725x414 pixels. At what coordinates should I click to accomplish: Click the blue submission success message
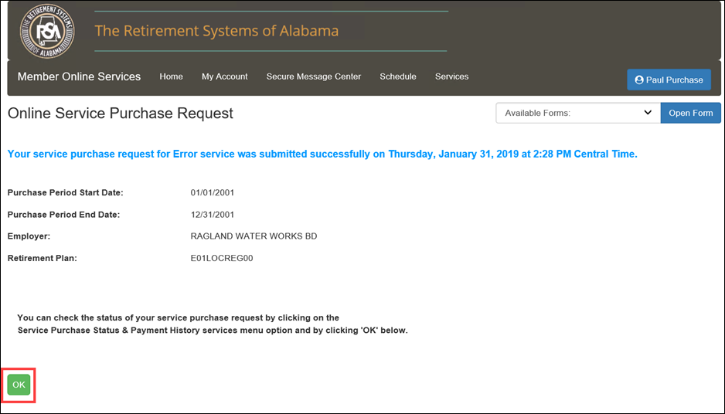tap(322, 154)
